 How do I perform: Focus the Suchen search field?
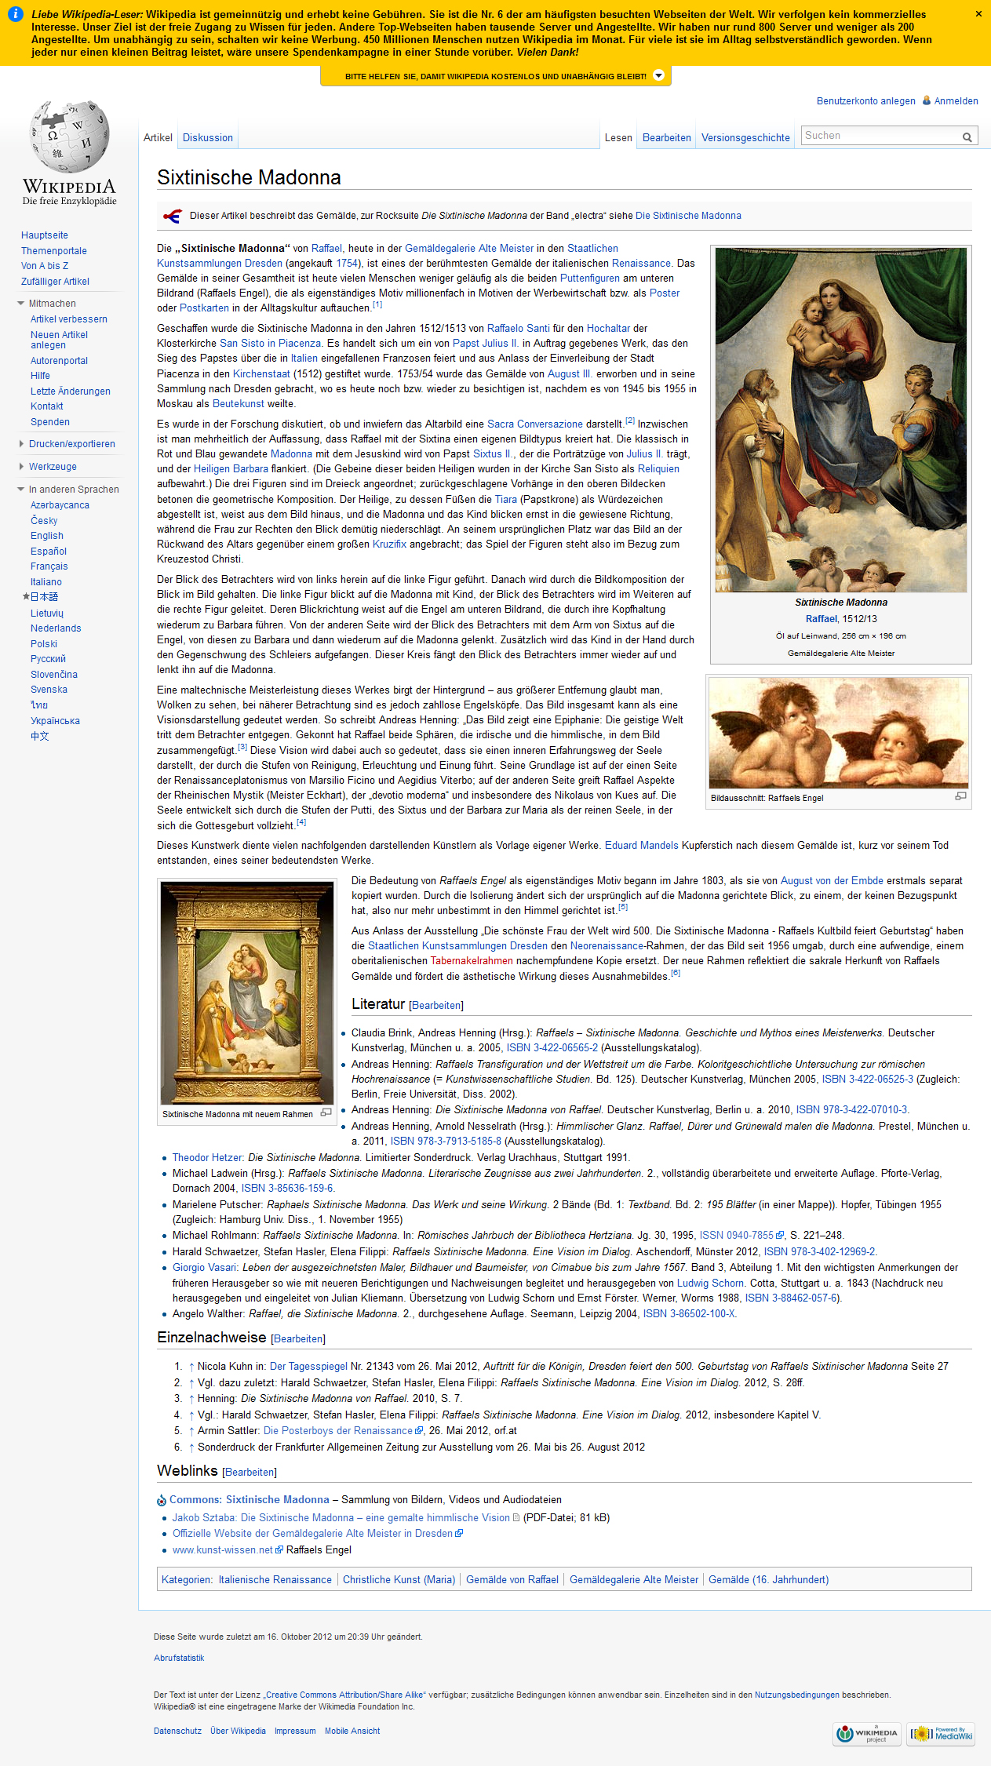[x=880, y=136]
